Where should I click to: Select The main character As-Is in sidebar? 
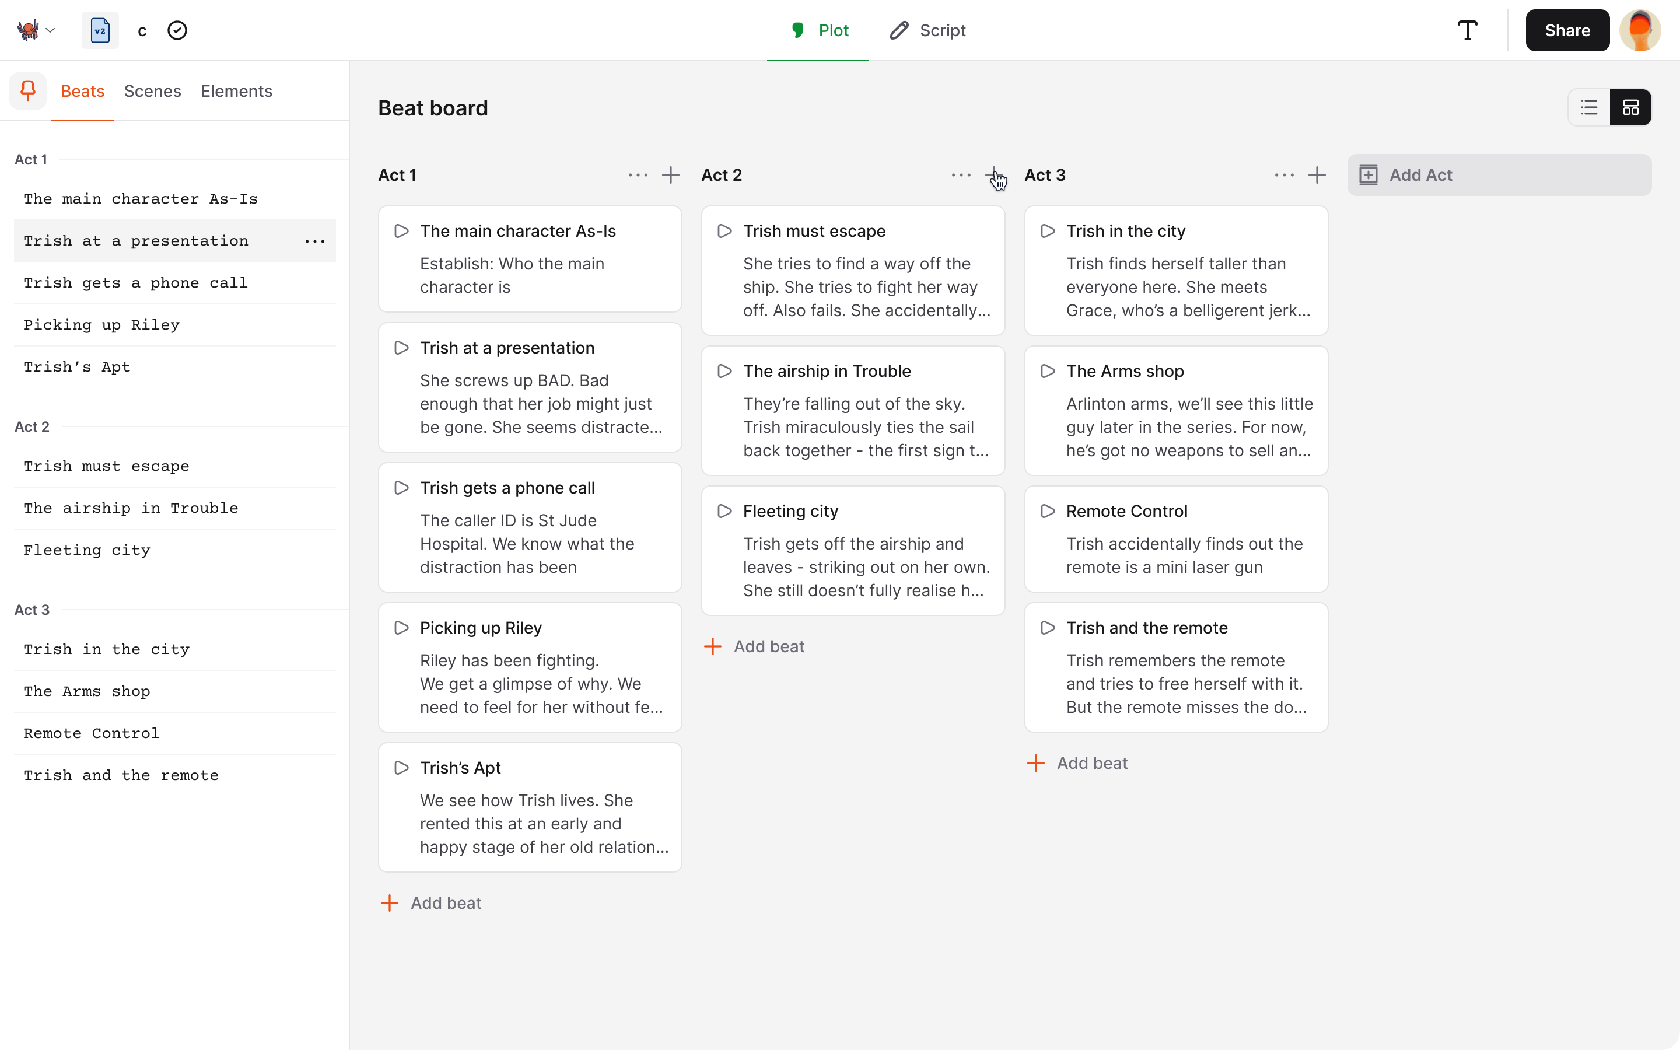click(x=175, y=199)
